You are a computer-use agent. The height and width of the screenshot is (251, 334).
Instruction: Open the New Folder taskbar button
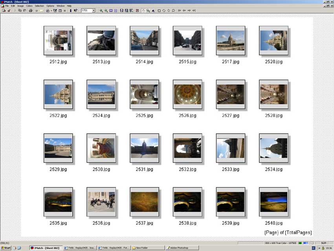coord(148,248)
